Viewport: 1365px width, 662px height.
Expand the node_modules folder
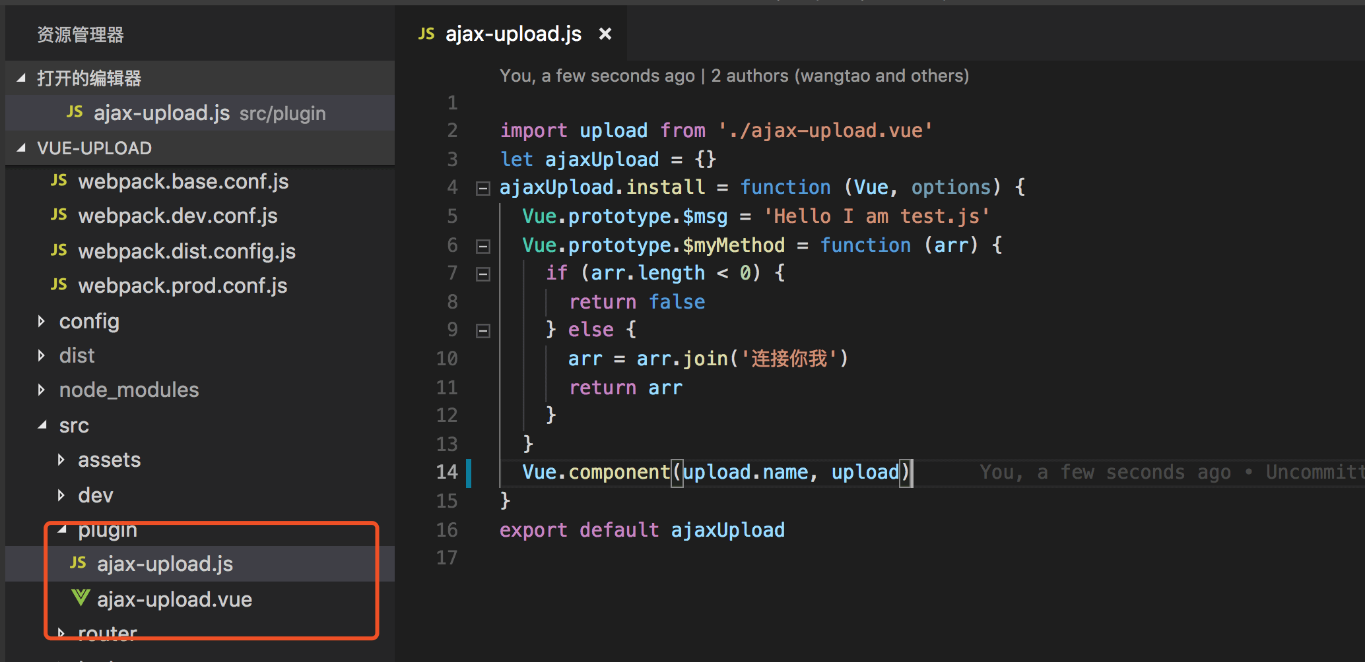[42, 390]
